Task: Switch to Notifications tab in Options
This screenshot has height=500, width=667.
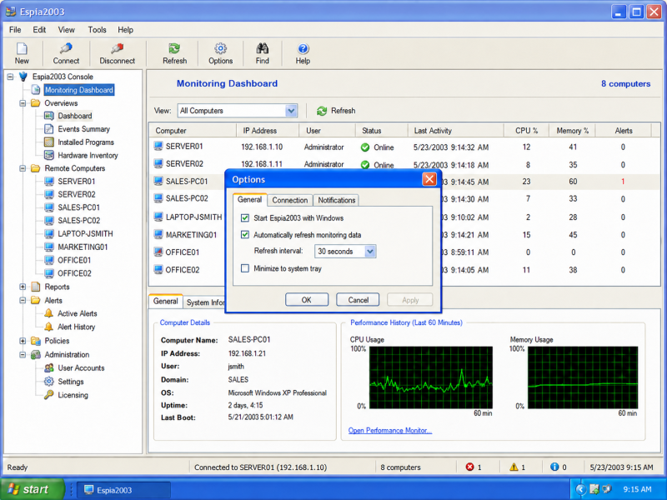Action: pos(337,200)
